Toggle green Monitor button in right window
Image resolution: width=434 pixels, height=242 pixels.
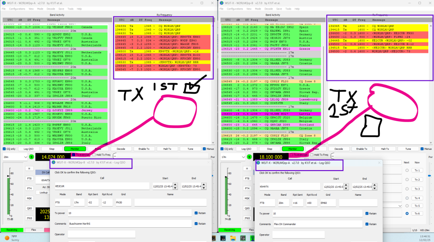click(x=293, y=149)
